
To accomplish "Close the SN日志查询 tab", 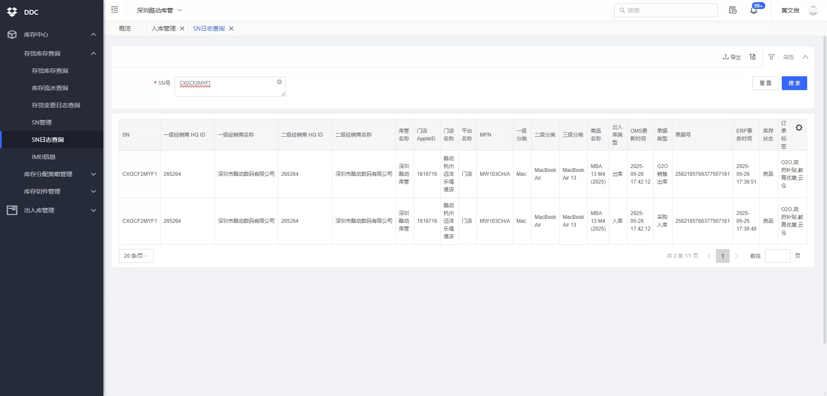I will tap(231, 28).
